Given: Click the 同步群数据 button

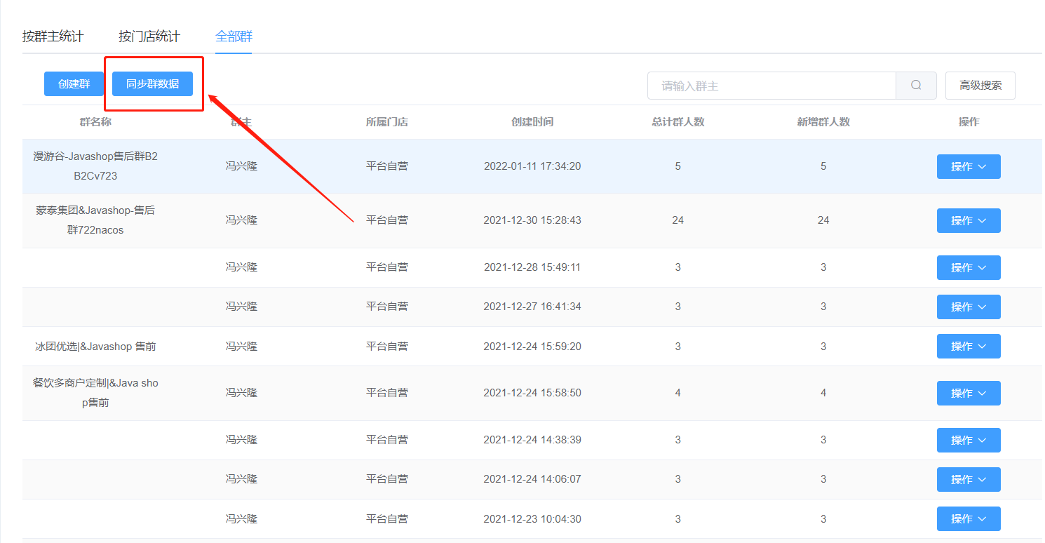Looking at the screenshot, I should (152, 84).
